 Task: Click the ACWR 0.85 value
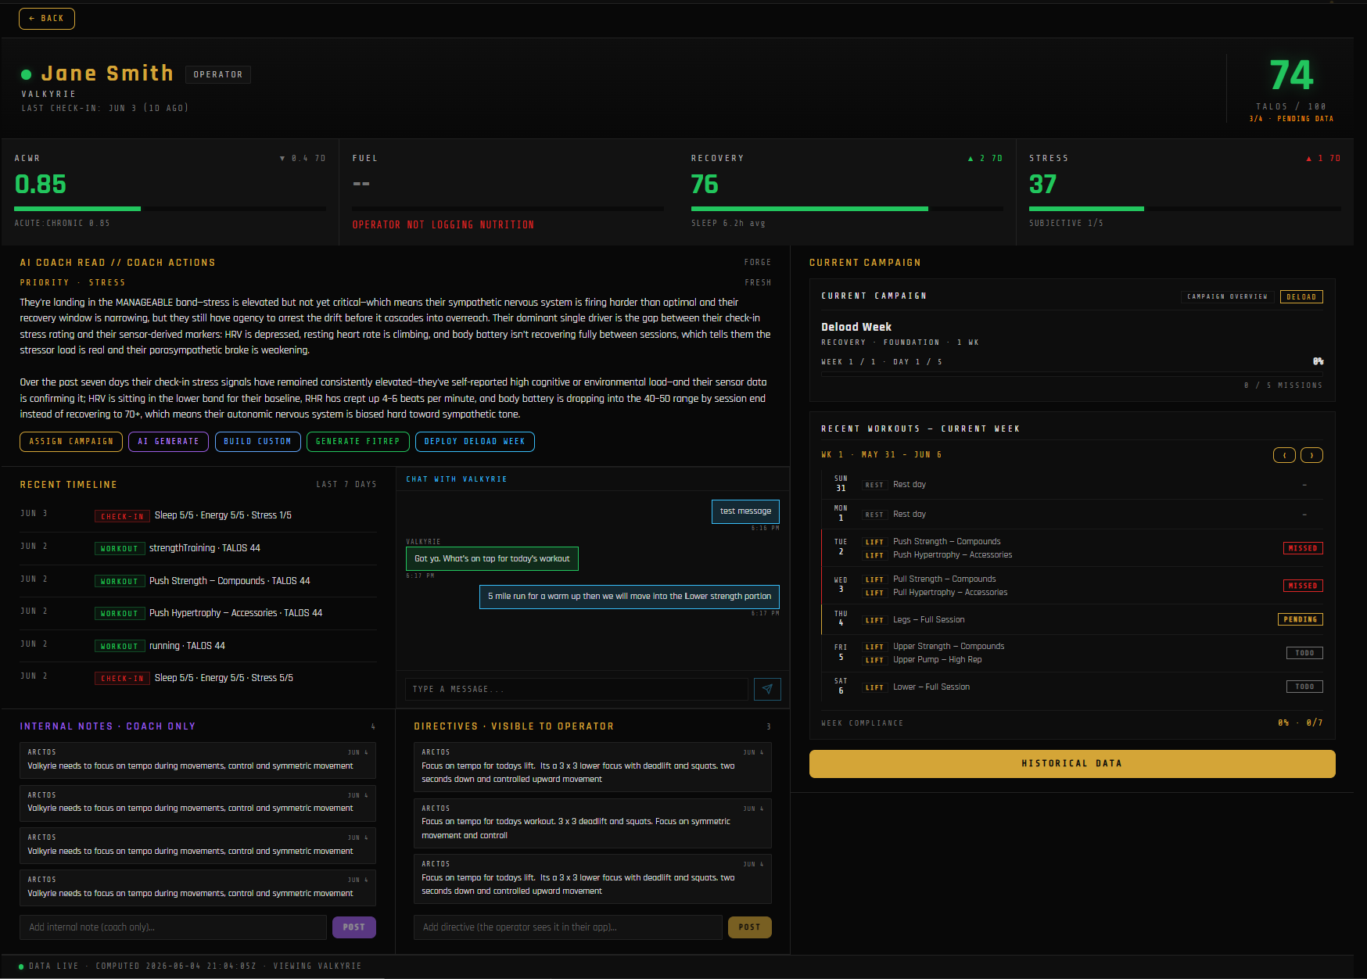click(41, 185)
